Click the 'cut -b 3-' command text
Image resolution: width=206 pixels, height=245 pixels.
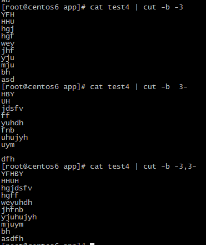click(x=165, y=87)
